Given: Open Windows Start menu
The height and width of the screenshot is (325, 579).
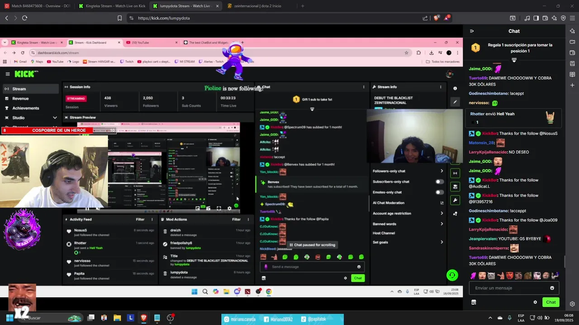Looking at the screenshot, I should pyautogui.click(x=9, y=318).
